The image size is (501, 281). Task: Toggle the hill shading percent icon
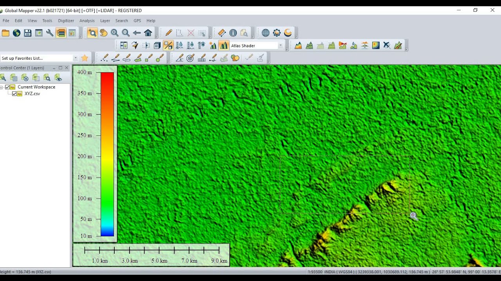tap(168, 46)
